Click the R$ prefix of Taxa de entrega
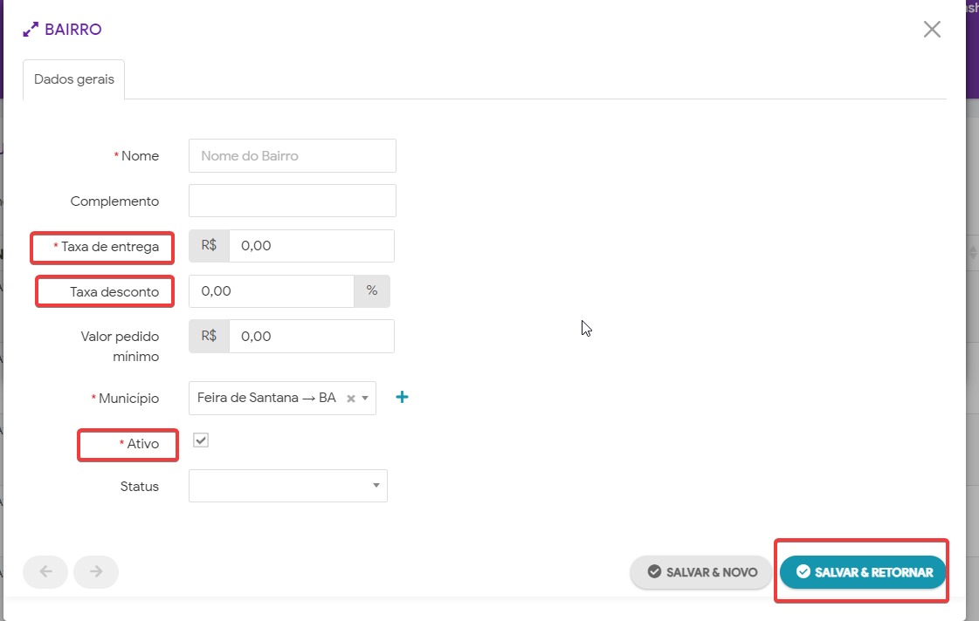The width and height of the screenshot is (979, 621). [210, 246]
